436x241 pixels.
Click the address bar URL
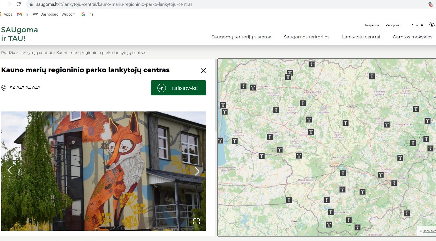(114, 4)
